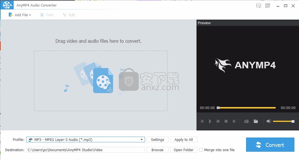Stop the preview playback

tap(226, 121)
